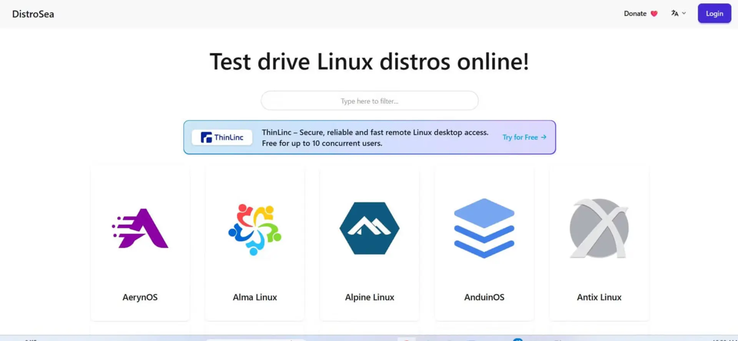The height and width of the screenshot is (341, 738).
Task: Click the AnduinOS name label
Action: tap(484, 297)
